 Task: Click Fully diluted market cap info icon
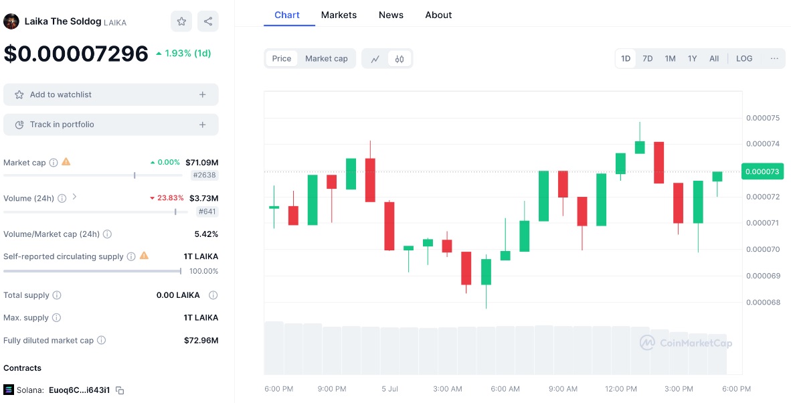point(102,341)
